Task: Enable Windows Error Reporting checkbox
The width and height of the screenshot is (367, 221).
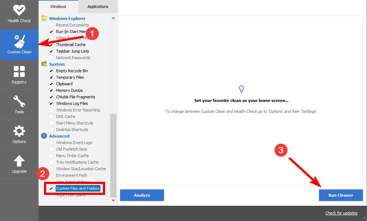Action: click(x=51, y=110)
